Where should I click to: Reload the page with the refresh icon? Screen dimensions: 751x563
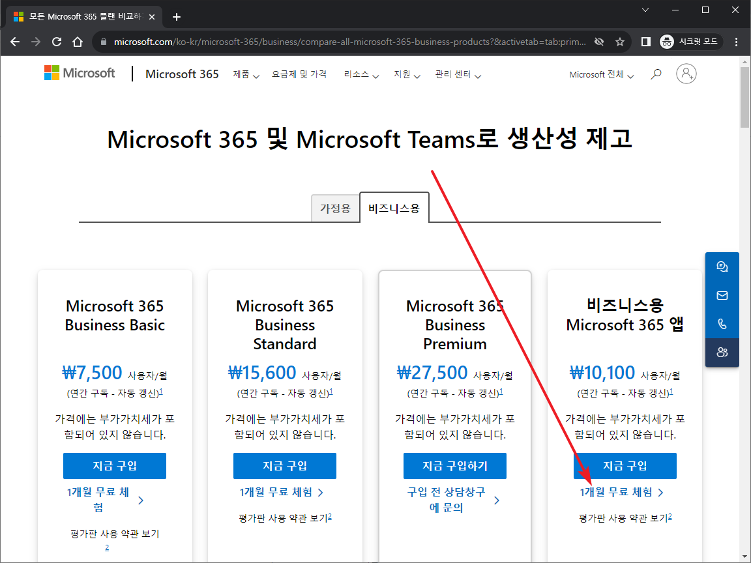pos(57,42)
